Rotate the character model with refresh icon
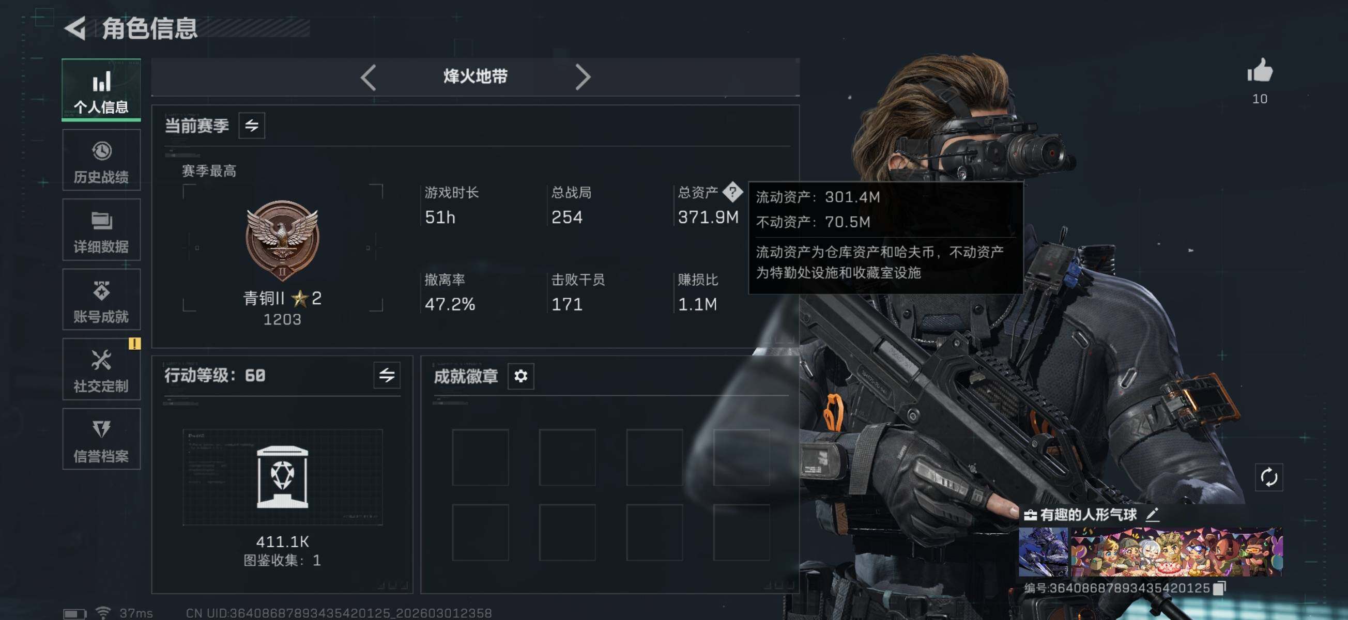This screenshot has height=620, width=1348. click(x=1268, y=477)
